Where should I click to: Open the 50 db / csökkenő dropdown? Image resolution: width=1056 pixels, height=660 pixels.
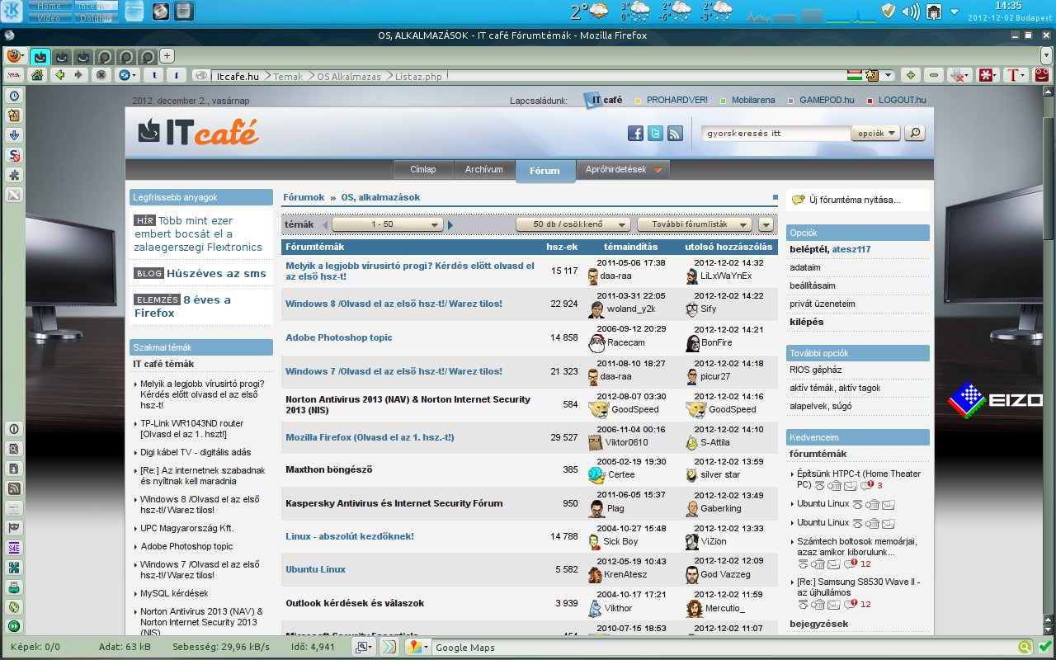[573, 224]
